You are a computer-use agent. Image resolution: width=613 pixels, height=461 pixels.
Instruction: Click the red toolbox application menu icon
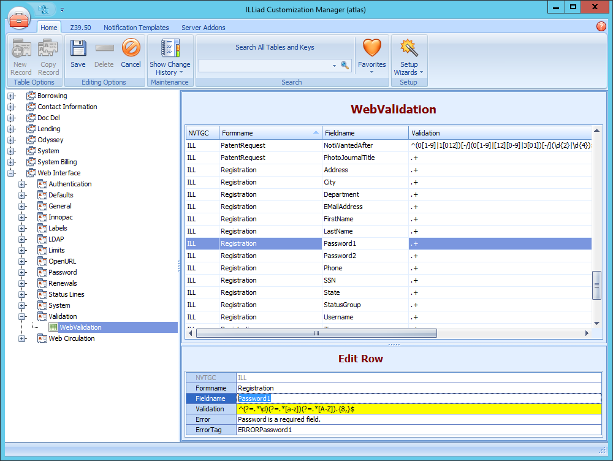tap(19, 18)
